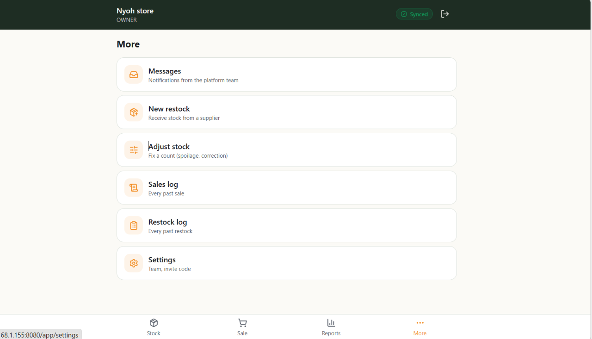Switch to the Sale tab
Image resolution: width=592 pixels, height=339 pixels.
(x=242, y=327)
